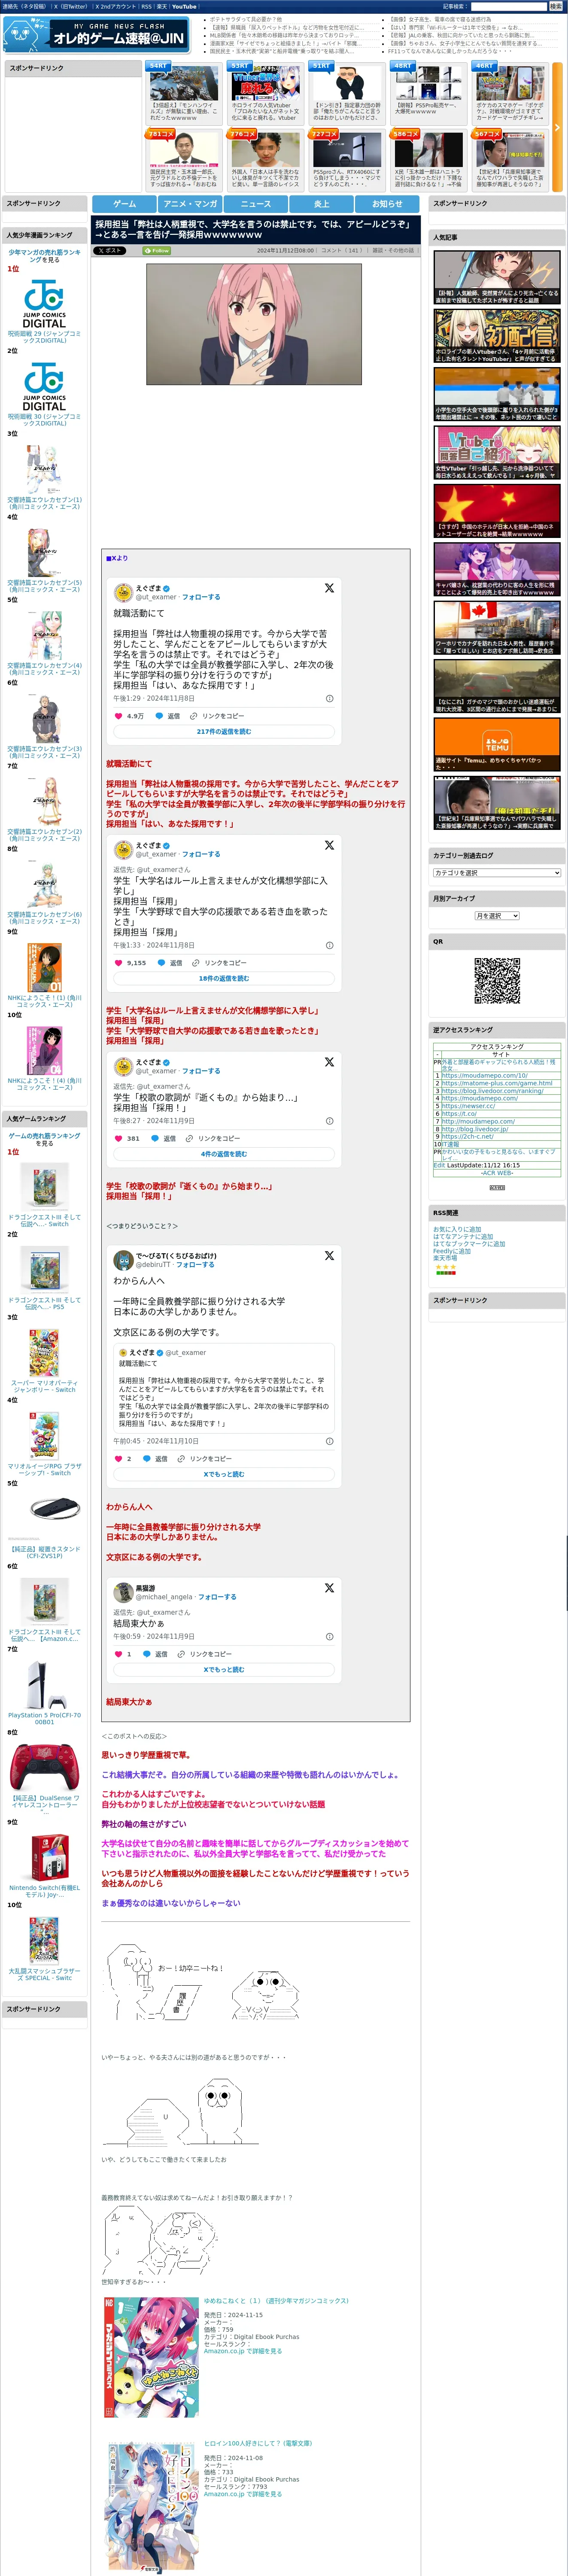Open Temu popular article thumbnail

497,744
